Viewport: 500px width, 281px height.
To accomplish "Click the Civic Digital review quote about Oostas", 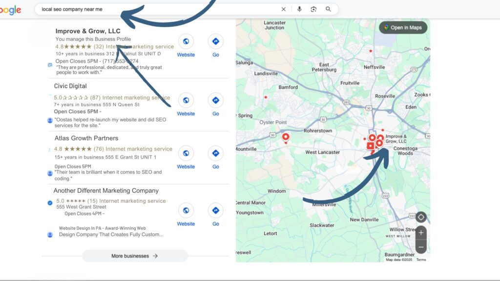I will (x=110, y=122).
